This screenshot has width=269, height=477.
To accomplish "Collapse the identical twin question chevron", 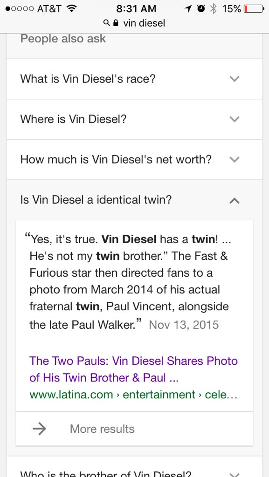I will tap(235, 200).
